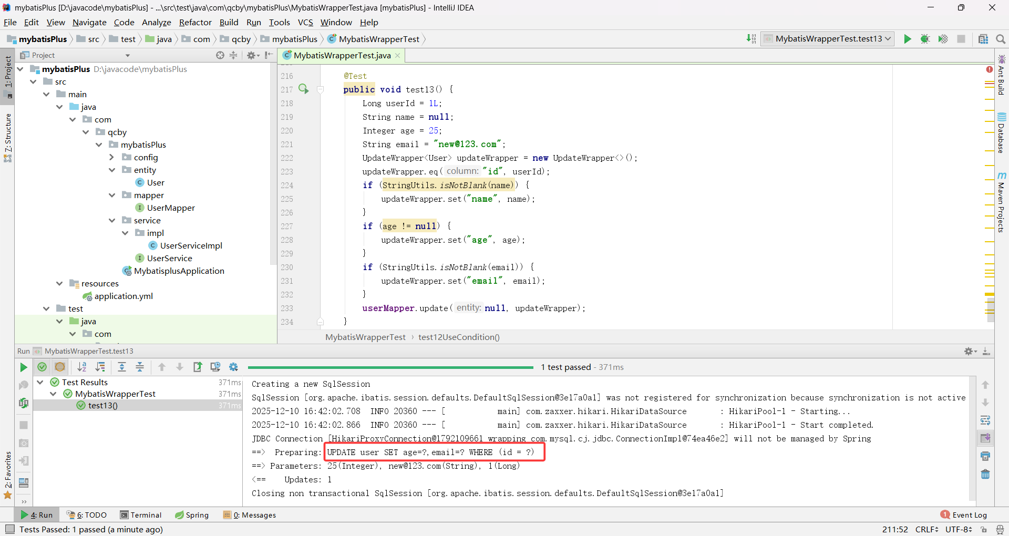Collapse the entity folder
1009x536 pixels.
coord(111,170)
